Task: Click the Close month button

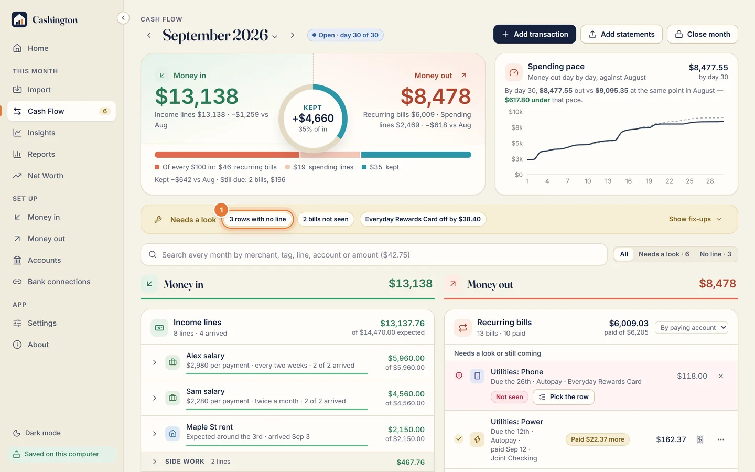Action: pos(703,34)
